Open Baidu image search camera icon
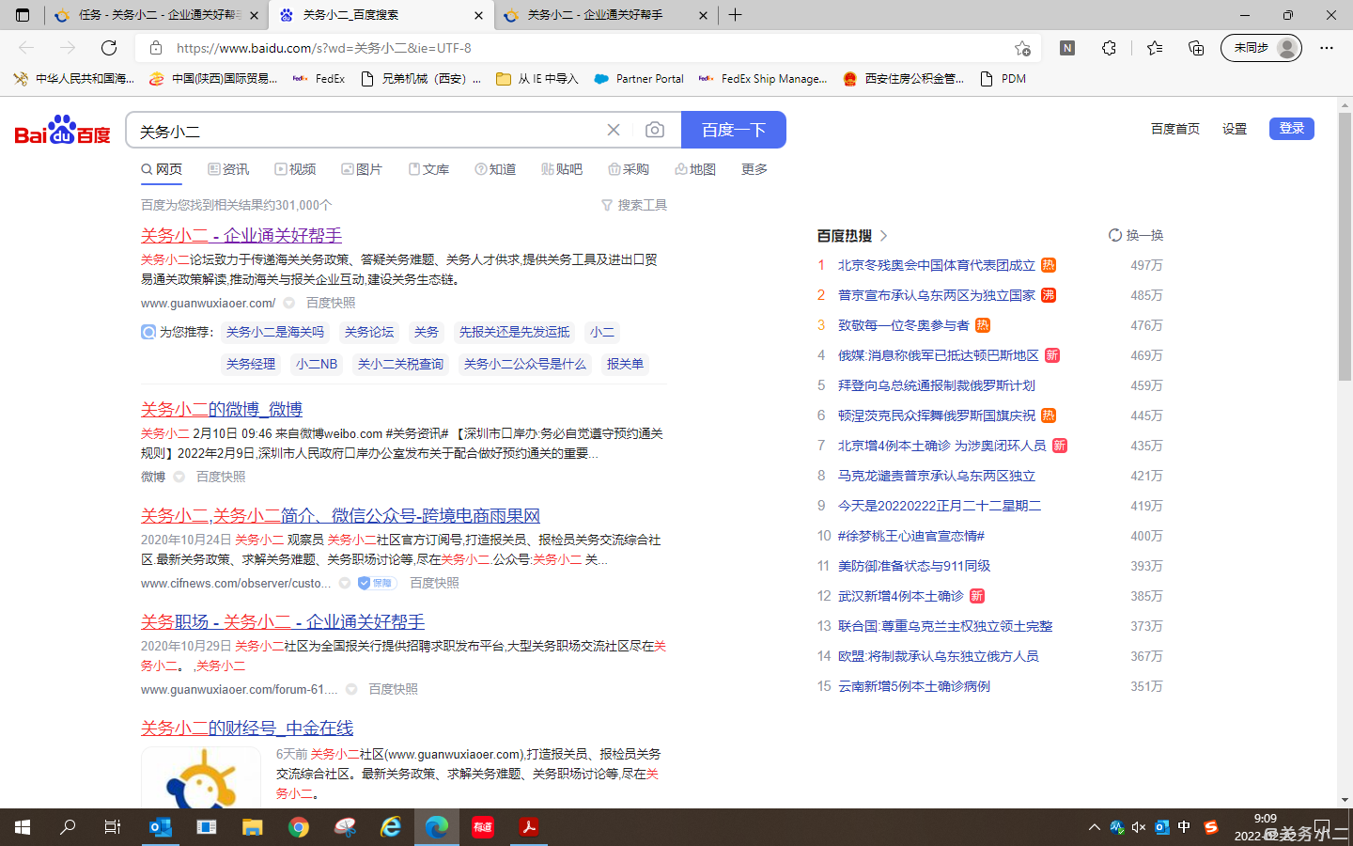Screen dimensions: 1353x846 click(655, 130)
